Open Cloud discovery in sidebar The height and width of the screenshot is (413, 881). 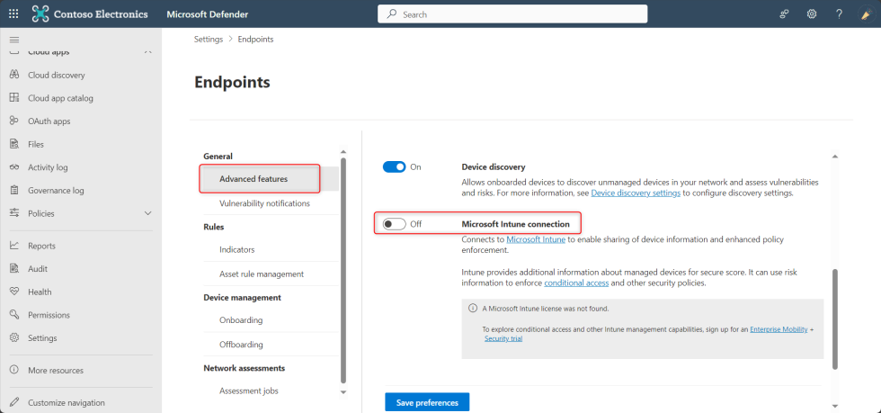(56, 75)
